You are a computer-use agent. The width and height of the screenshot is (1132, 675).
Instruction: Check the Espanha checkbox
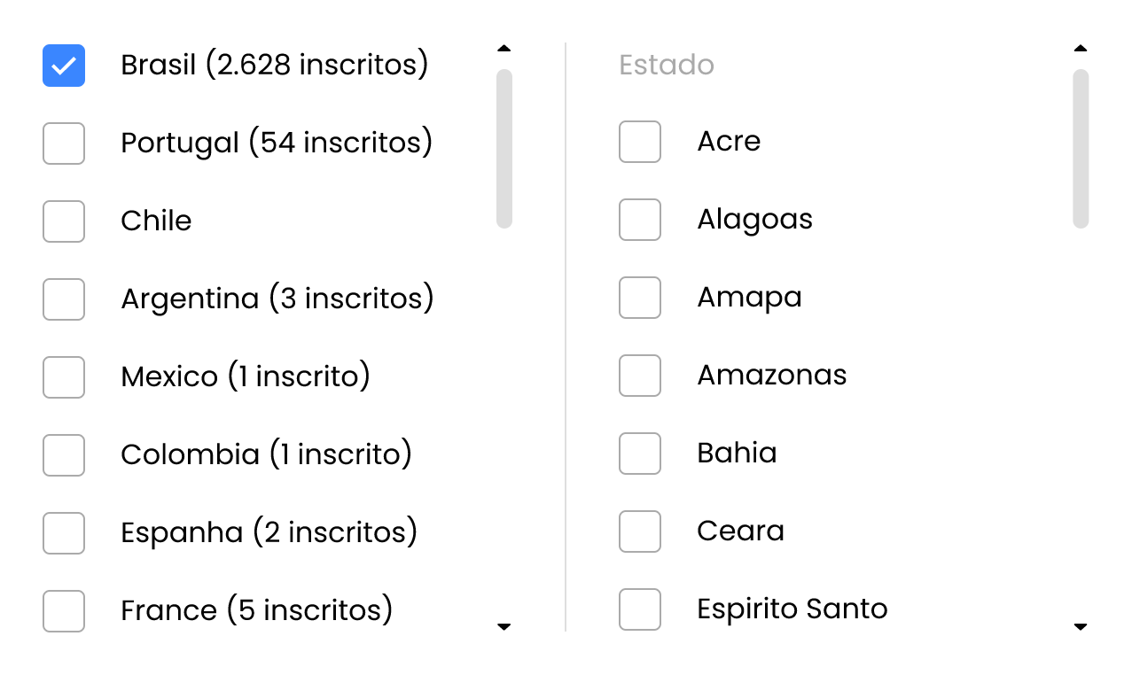coord(63,533)
